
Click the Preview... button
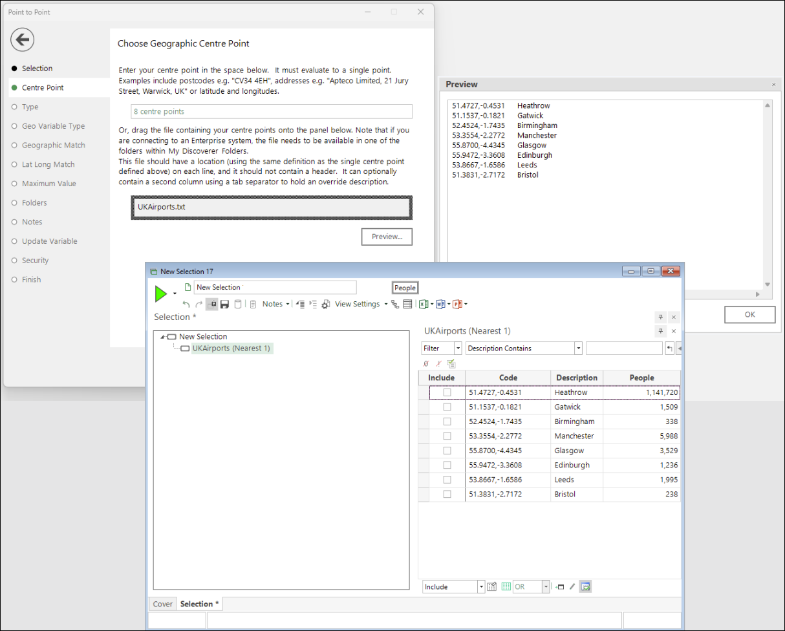(x=387, y=237)
